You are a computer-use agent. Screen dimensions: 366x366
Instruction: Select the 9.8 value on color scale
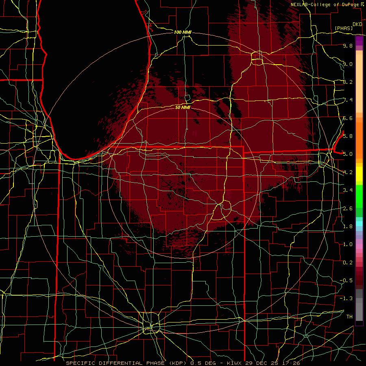click(x=348, y=46)
